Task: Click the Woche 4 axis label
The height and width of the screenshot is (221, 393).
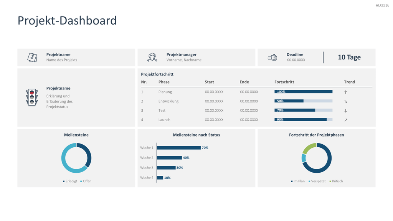Action: [147, 178]
